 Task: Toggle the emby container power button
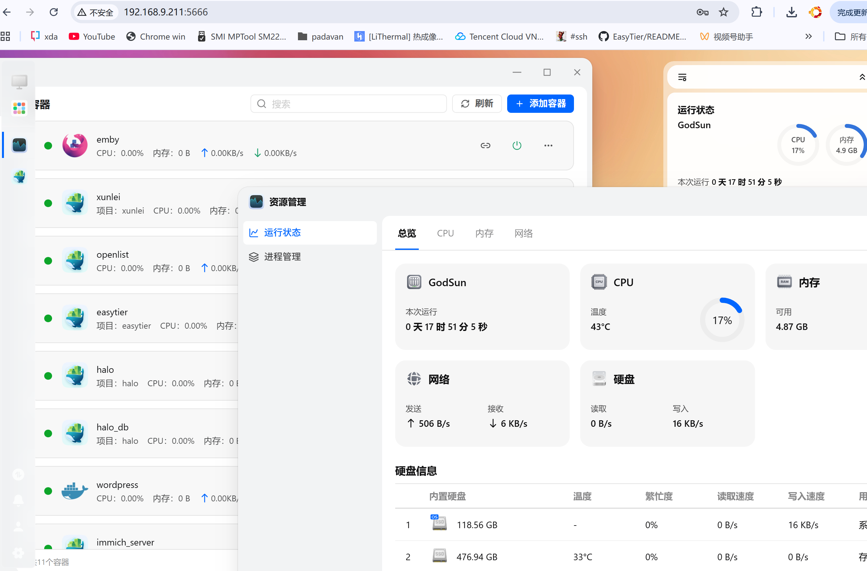click(x=517, y=146)
